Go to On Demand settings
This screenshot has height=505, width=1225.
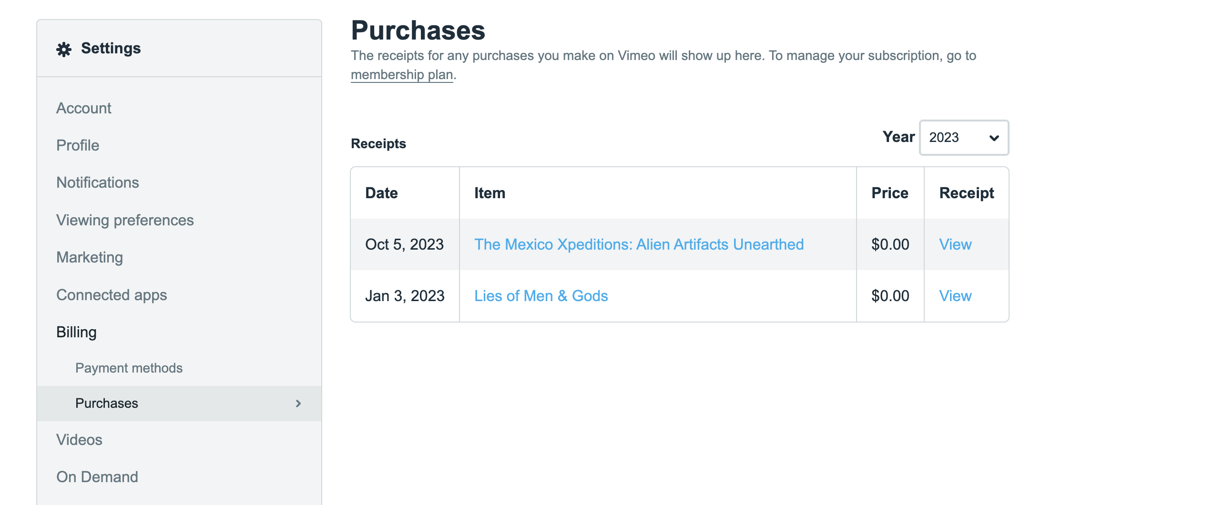[97, 477]
